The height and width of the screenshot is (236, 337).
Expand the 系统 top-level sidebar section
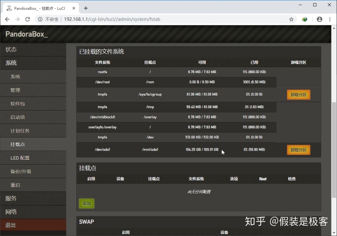pyautogui.click(x=33, y=63)
